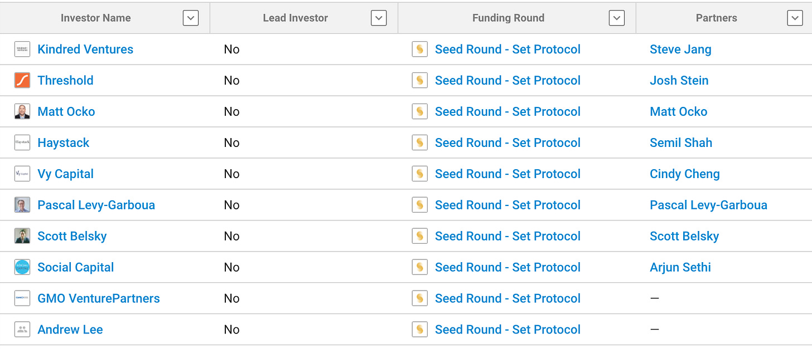Open the Funding Round column dropdown

tap(616, 18)
